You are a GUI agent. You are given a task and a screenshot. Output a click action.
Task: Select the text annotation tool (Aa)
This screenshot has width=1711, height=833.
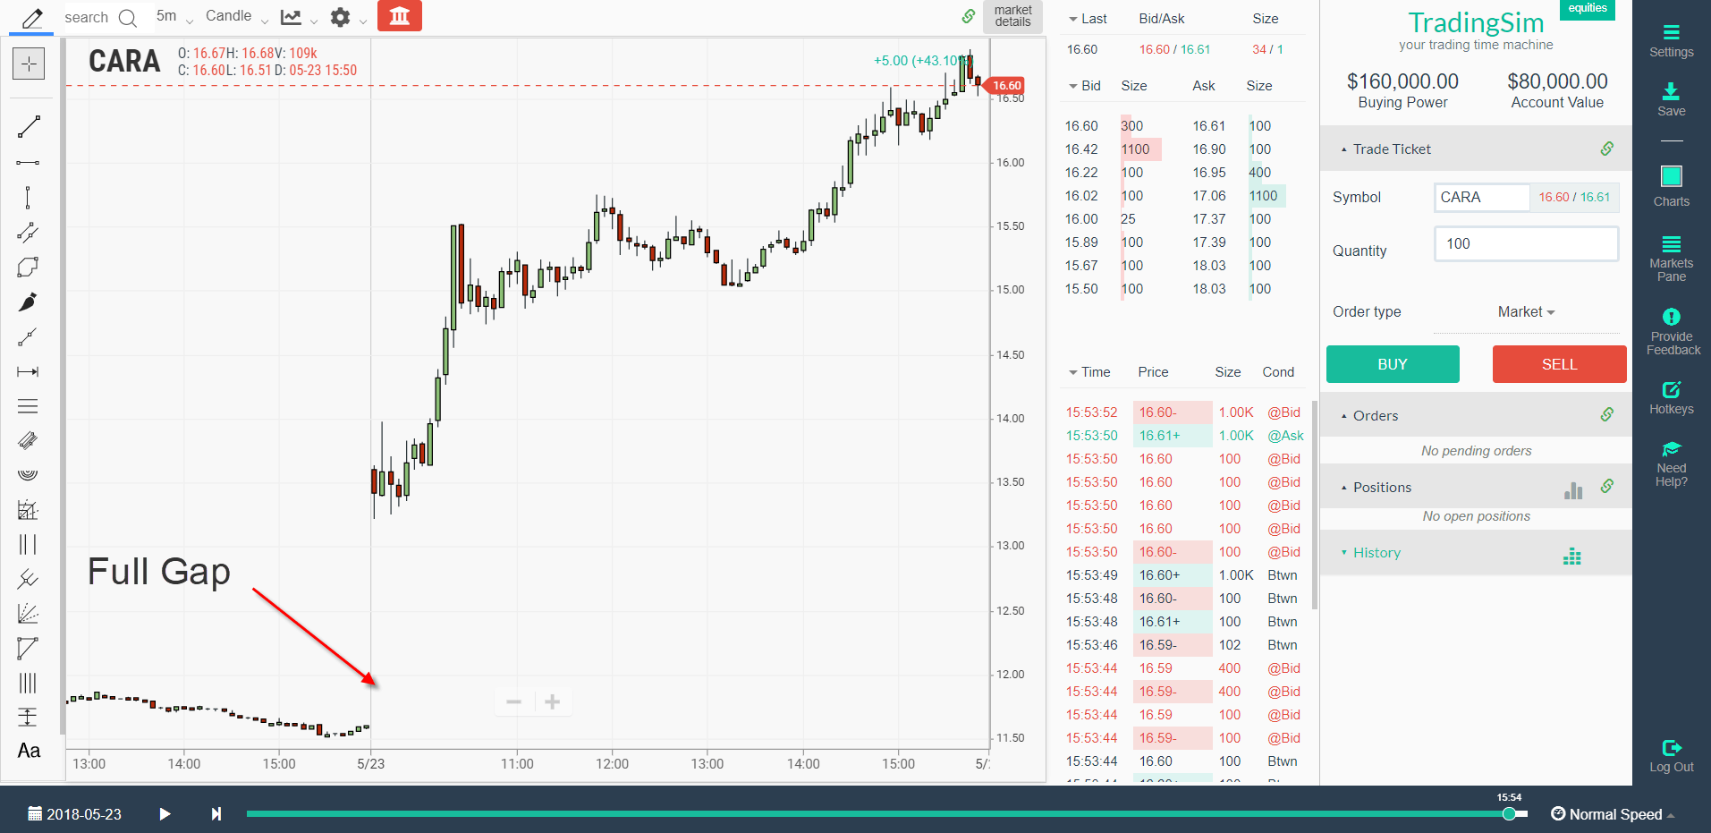tap(29, 751)
